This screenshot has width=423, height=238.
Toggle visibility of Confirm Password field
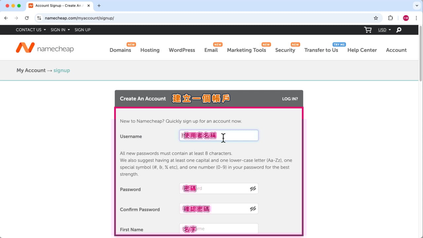click(x=253, y=209)
